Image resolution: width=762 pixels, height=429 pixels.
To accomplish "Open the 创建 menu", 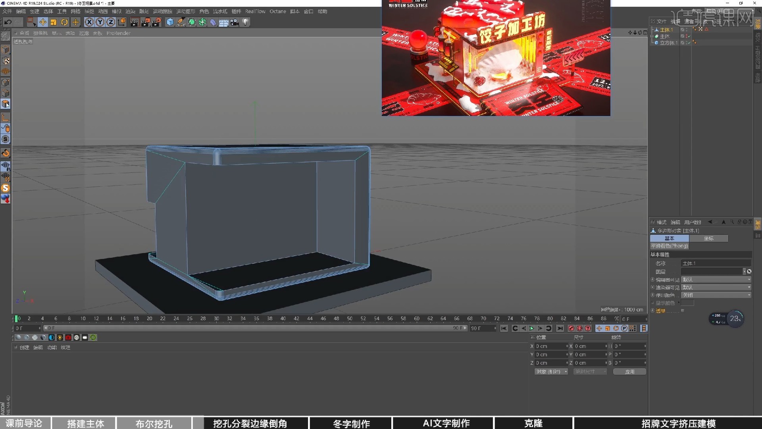I will coord(35,12).
